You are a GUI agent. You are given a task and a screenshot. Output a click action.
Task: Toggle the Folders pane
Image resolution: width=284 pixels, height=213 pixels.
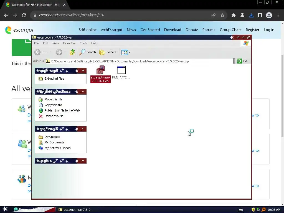(x=108, y=52)
